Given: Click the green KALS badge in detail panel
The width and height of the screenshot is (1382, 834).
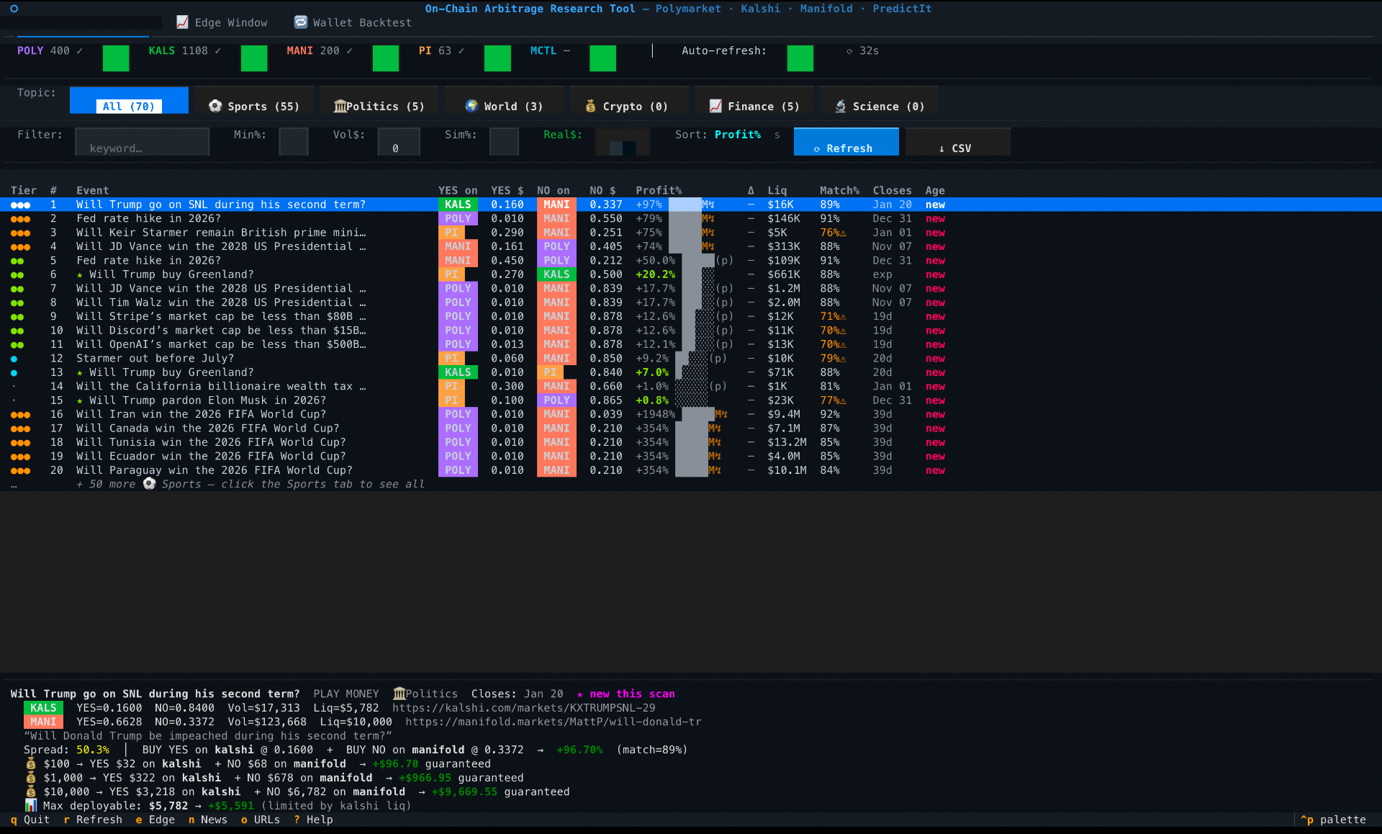Looking at the screenshot, I should (43, 708).
